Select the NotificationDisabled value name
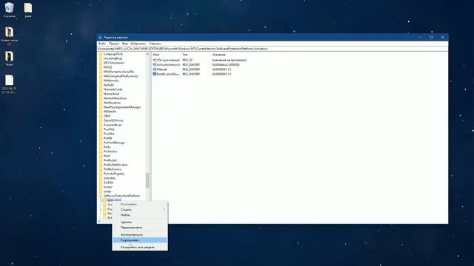This screenshot has height=266, width=474. [x=168, y=74]
